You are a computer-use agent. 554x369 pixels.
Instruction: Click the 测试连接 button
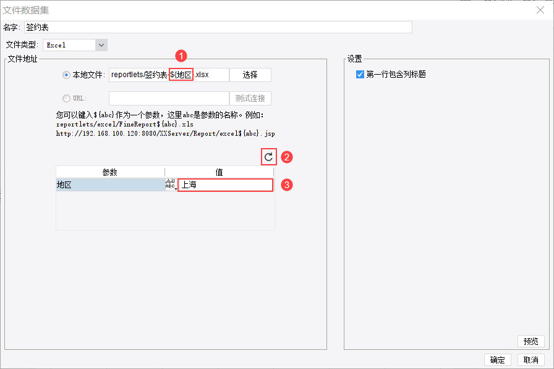pyautogui.click(x=250, y=99)
